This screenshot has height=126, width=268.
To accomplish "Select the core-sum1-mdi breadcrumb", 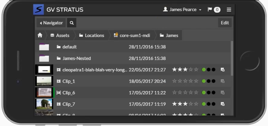I will click(x=132, y=35).
